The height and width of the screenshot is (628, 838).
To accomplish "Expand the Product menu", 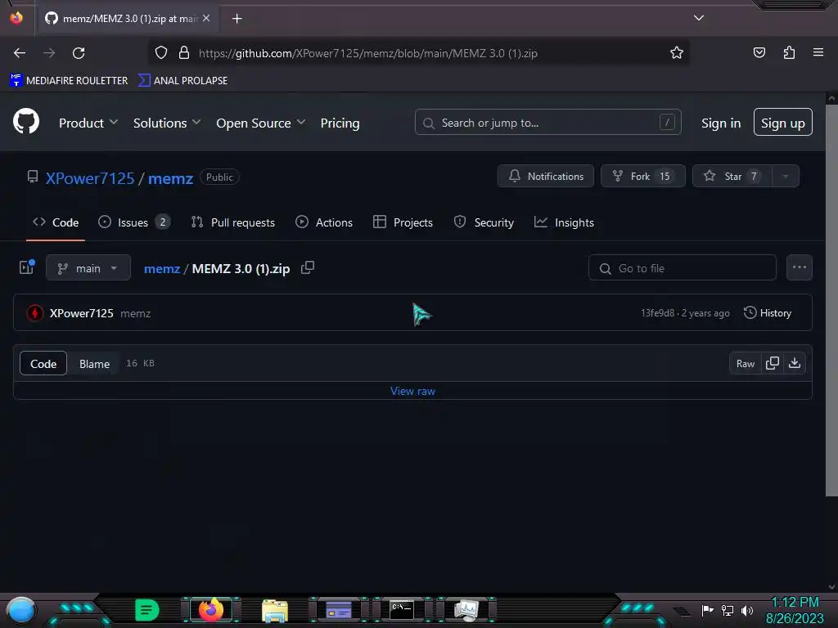I will coord(88,123).
